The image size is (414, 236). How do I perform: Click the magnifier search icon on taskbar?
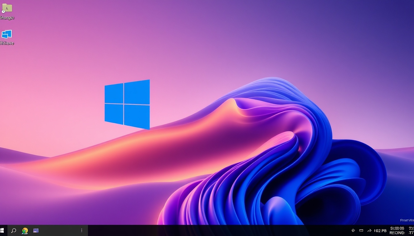14,230
